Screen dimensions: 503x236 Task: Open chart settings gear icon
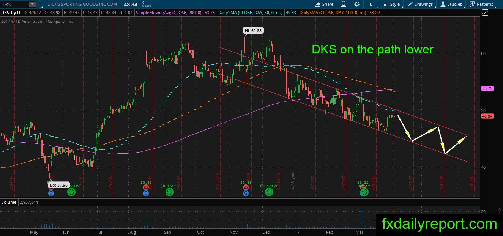coord(356,4)
